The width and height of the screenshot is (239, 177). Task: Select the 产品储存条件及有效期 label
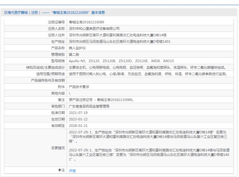tap(48, 80)
